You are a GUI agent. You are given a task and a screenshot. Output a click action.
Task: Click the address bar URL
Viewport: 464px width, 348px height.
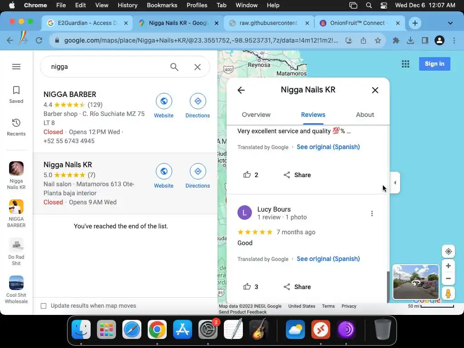(x=201, y=40)
